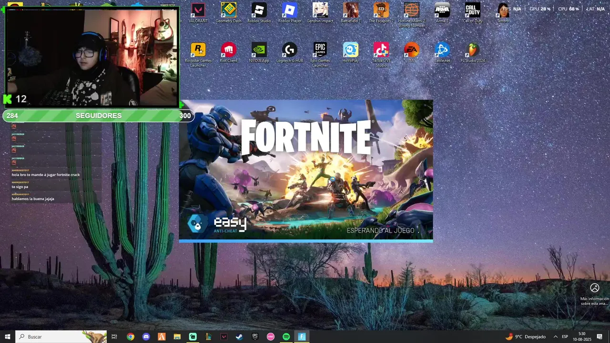Select the Roblox Studio desktop icon
The image size is (610, 343).
(x=259, y=13)
